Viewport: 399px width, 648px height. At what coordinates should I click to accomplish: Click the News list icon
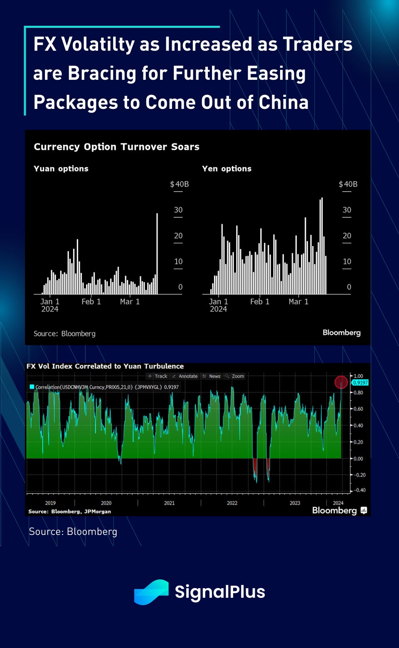pyautogui.click(x=204, y=376)
